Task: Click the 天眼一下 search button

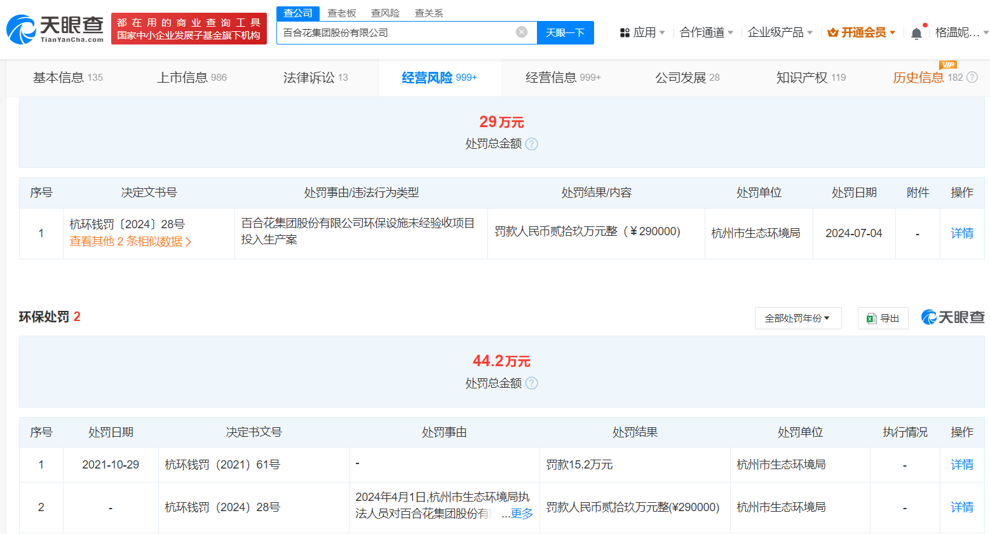Action: (x=566, y=32)
